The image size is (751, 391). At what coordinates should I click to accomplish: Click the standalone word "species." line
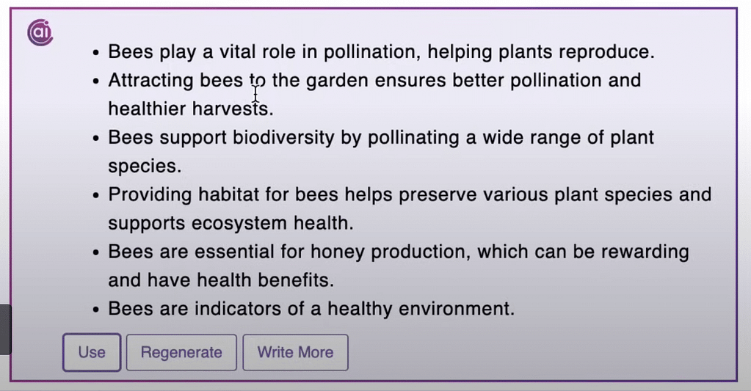coord(145,166)
